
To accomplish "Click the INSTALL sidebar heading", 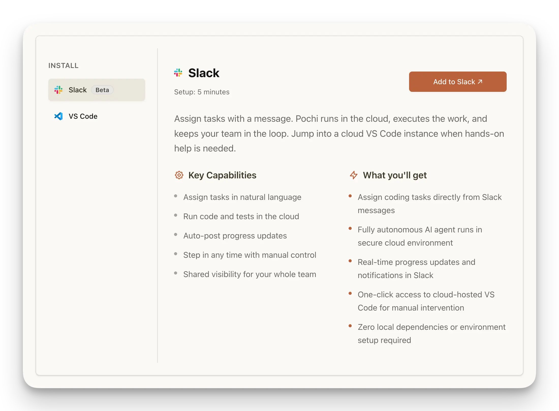I will pos(64,65).
